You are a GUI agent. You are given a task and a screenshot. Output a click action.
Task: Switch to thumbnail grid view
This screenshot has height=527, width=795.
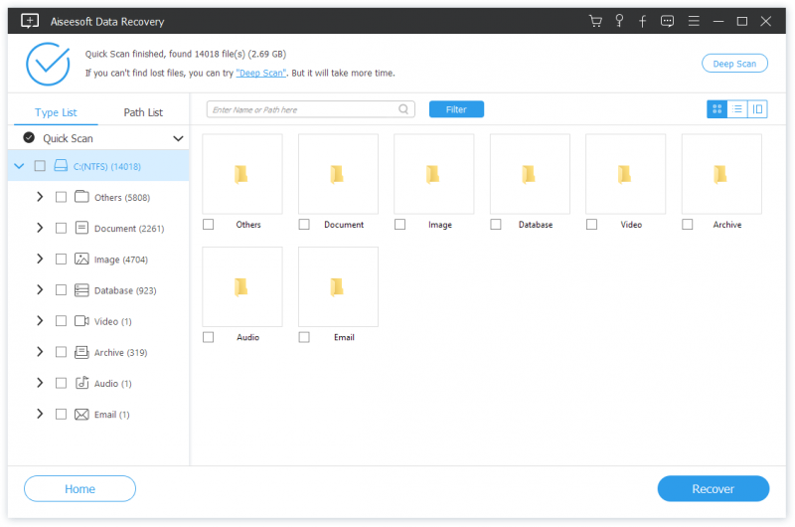[x=716, y=109]
